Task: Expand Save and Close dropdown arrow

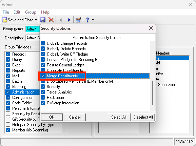Action: coord(36,20)
